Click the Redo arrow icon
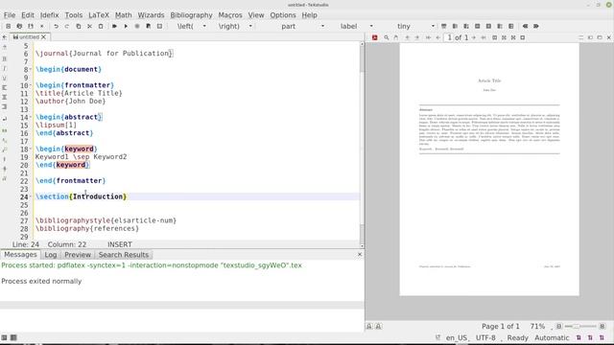 tap(67, 26)
